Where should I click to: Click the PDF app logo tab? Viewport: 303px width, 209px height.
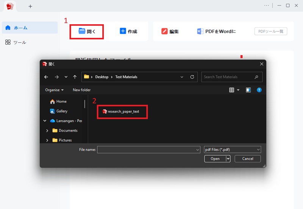[10, 6]
